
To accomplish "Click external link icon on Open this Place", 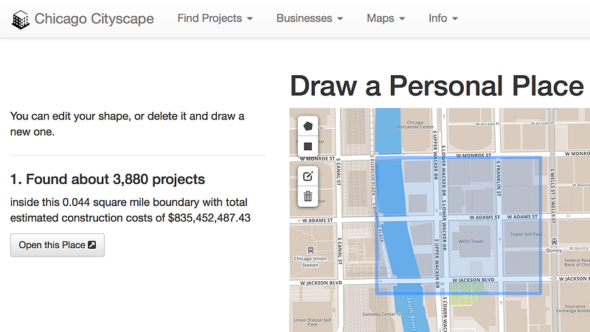I will (x=91, y=245).
